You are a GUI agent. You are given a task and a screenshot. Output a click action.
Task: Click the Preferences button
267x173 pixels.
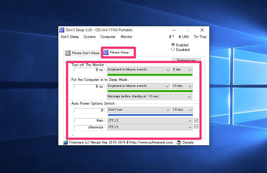click(186, 60)
